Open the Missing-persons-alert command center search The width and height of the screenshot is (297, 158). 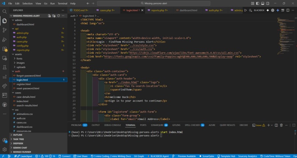[154, 3]
